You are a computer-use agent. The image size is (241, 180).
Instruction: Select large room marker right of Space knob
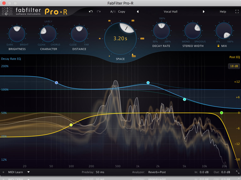(x=142, y=39)
